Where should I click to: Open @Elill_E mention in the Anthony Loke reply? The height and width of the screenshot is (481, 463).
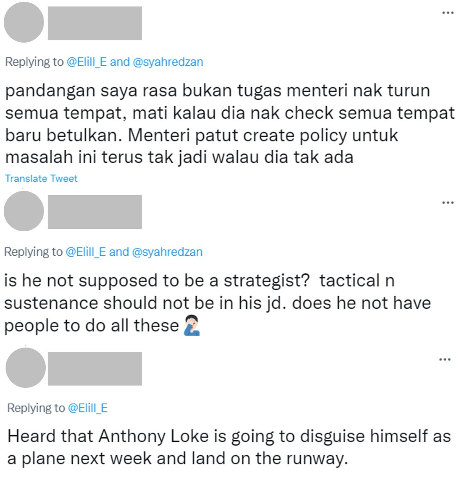(x=88, y=408)
